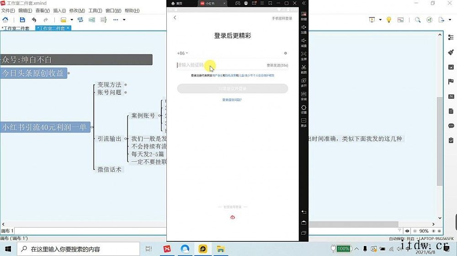
Task: Collapse the 引流输出 topic branch
Action: (x=126, y=139)
